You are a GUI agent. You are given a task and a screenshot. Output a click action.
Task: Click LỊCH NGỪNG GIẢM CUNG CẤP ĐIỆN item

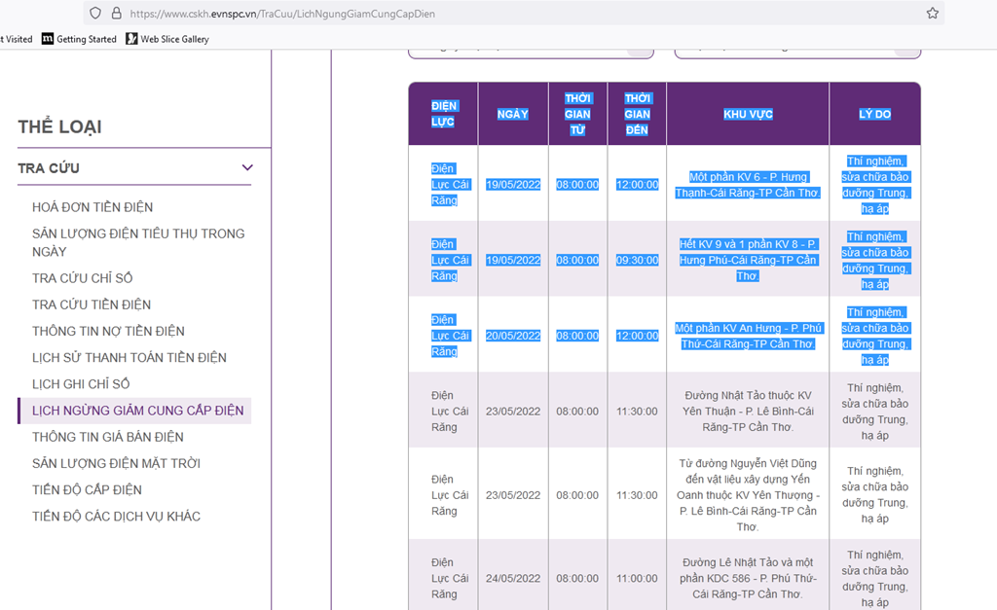click(x=137, y=411)
